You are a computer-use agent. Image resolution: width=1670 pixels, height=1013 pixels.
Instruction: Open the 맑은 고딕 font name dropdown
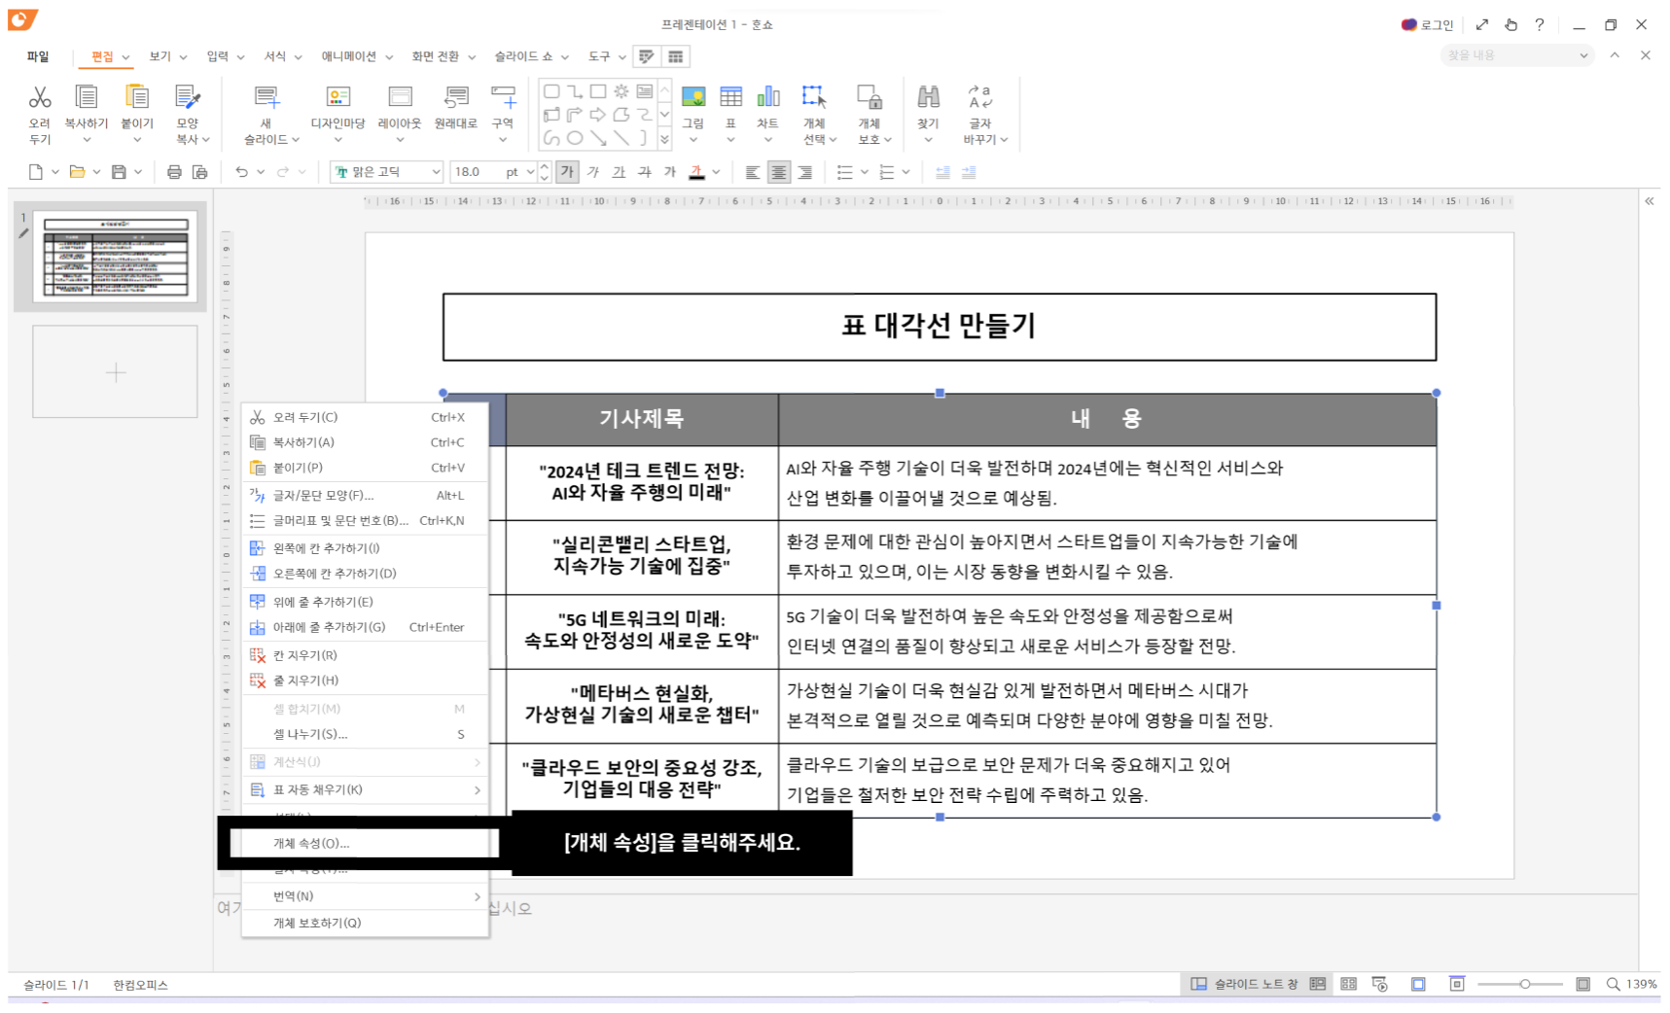pyautogui.click(x=436, y=172)
